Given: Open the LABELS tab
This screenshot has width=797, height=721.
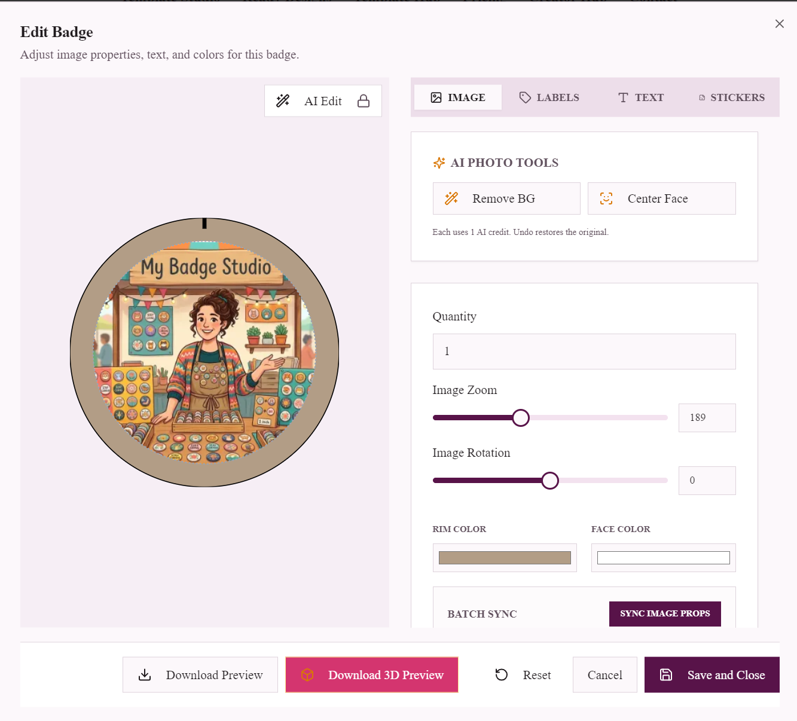Looking at the screenshot, I should click(x=549, y=97).
